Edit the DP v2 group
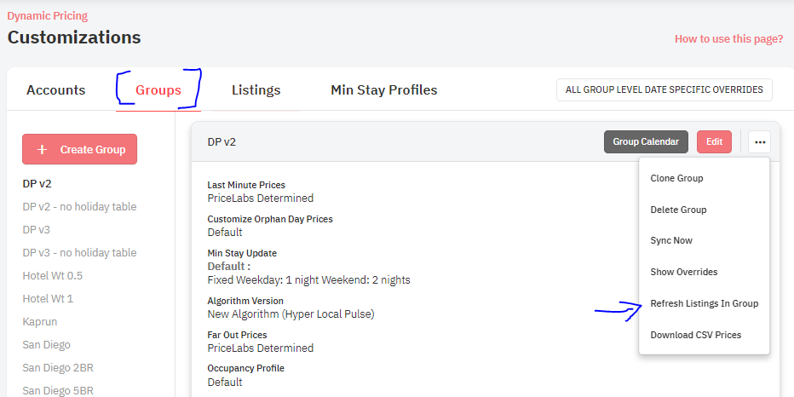Image resolution: width=794 pixels, height=397 pixels. coord(714,141)
